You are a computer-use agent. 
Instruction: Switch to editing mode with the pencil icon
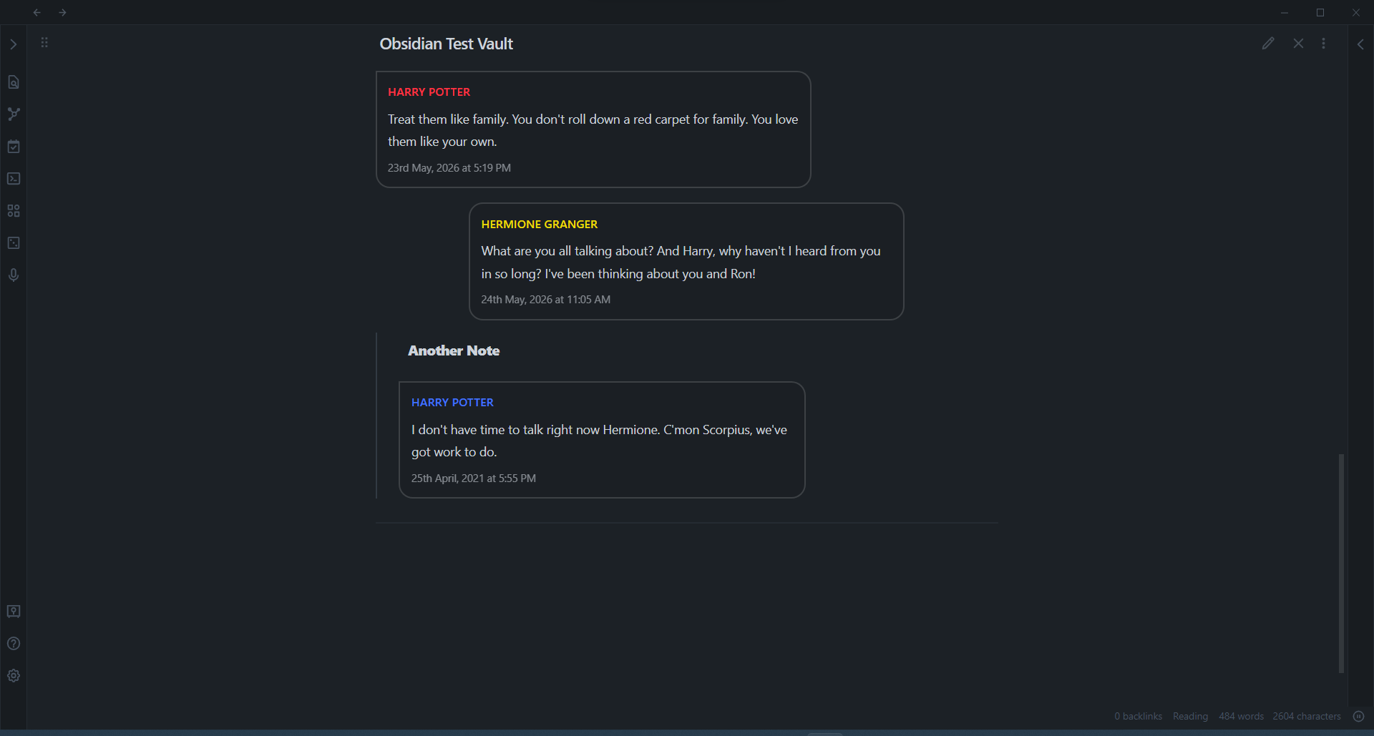pyautogui.click(x=1269, y=43)
